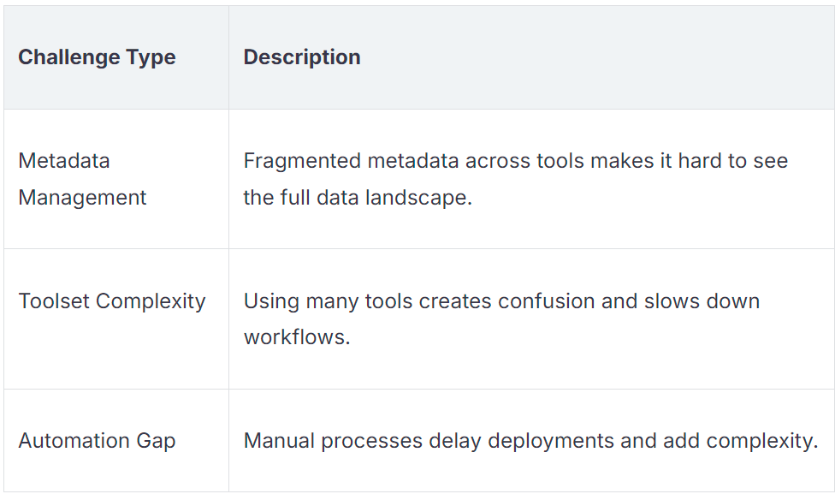Click the Challenge Type column header
The height and width of the screenshot is (494, 835).
97,57
